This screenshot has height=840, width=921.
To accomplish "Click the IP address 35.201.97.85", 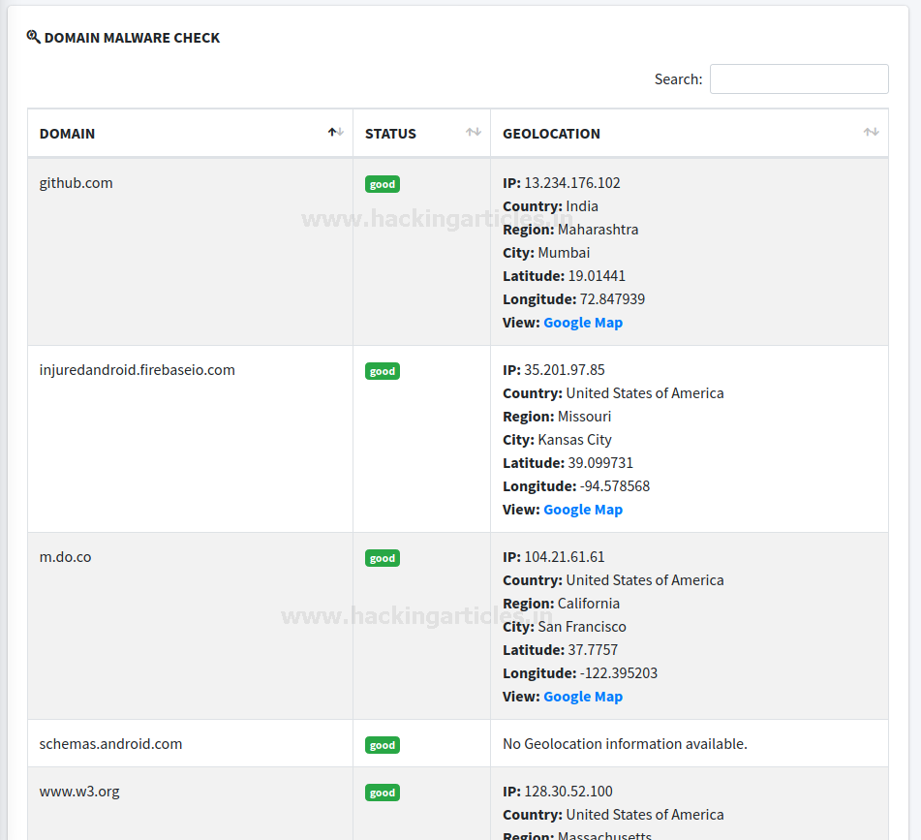I will tap(565, 369).
